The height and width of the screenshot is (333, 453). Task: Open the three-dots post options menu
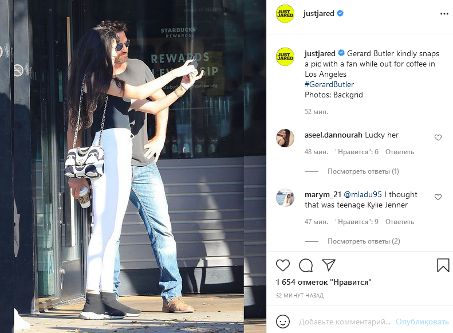point(444,14)
